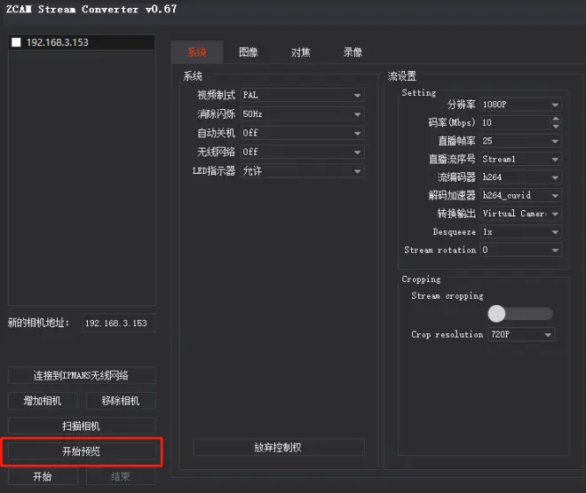
Task: Click the 增加相机 button
Action: click(43, 401)
